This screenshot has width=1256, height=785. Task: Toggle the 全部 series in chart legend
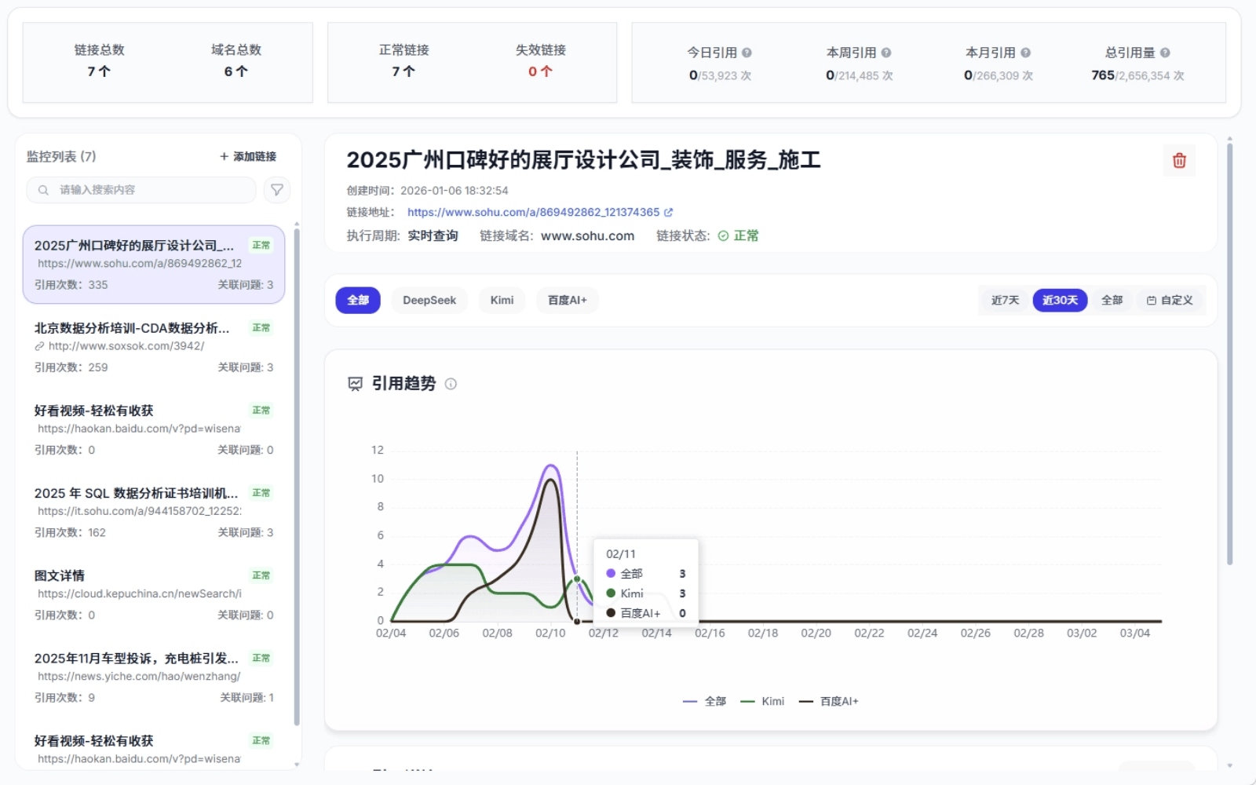[x=706, y=701]
